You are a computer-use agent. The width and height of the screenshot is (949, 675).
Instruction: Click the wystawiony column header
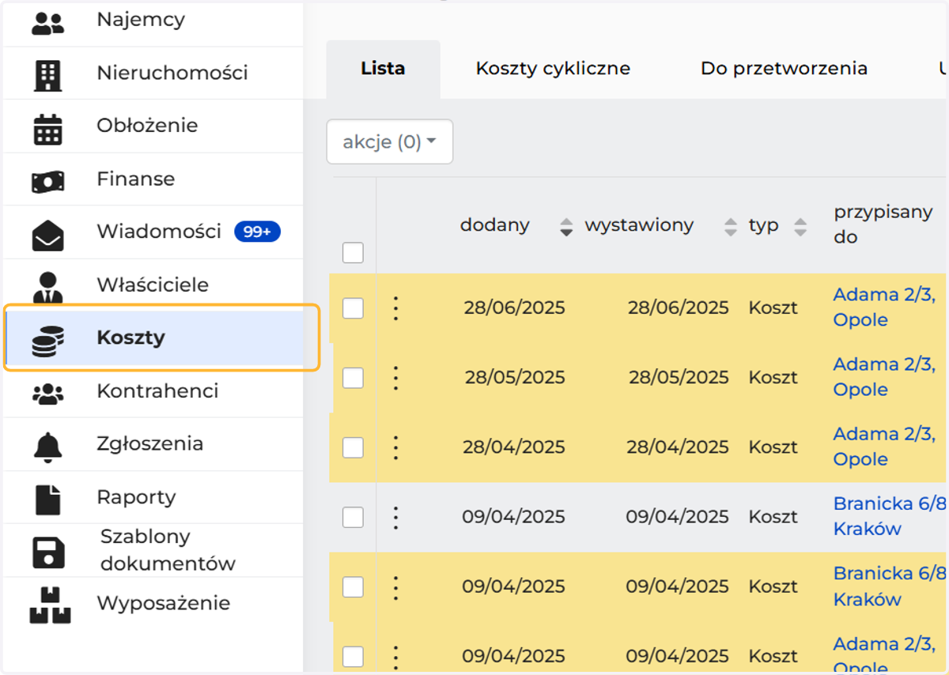coord(639,225)
